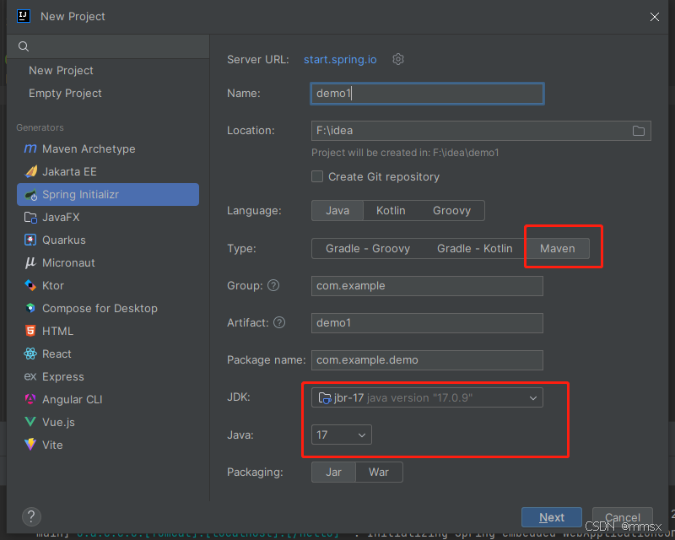
Task: Focus the project Name field
Action: point(427,94)
